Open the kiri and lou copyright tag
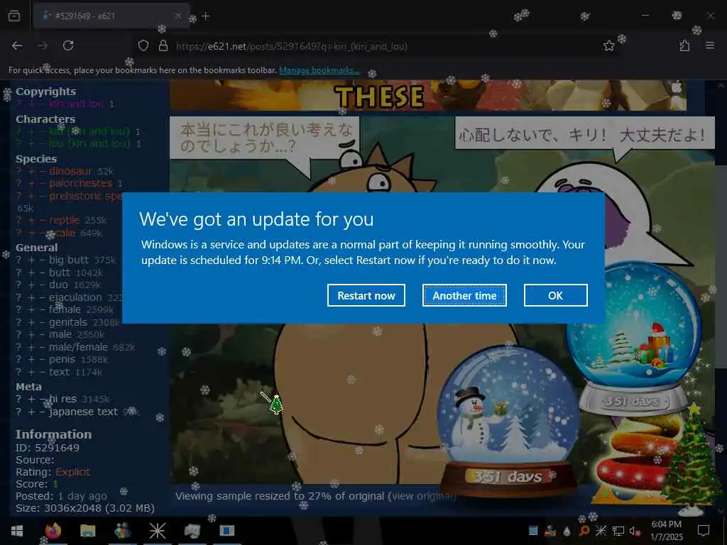The height and width of the screenshot is (545, 727). coord(76,104)
